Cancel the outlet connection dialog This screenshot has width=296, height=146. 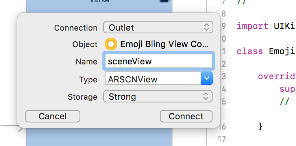(x=53, y=116)
